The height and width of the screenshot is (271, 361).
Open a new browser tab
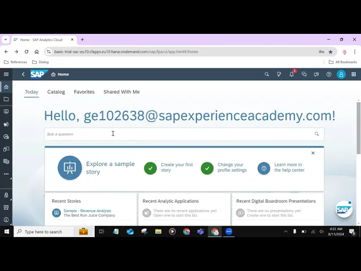(82, 40)
